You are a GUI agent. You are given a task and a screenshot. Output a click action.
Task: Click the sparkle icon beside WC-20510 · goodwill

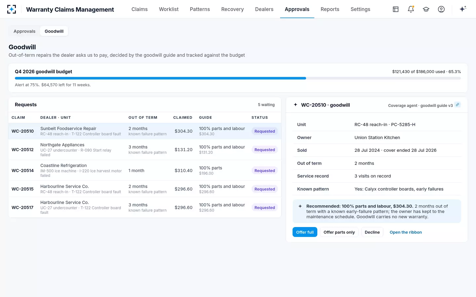(x=296, y=105)
